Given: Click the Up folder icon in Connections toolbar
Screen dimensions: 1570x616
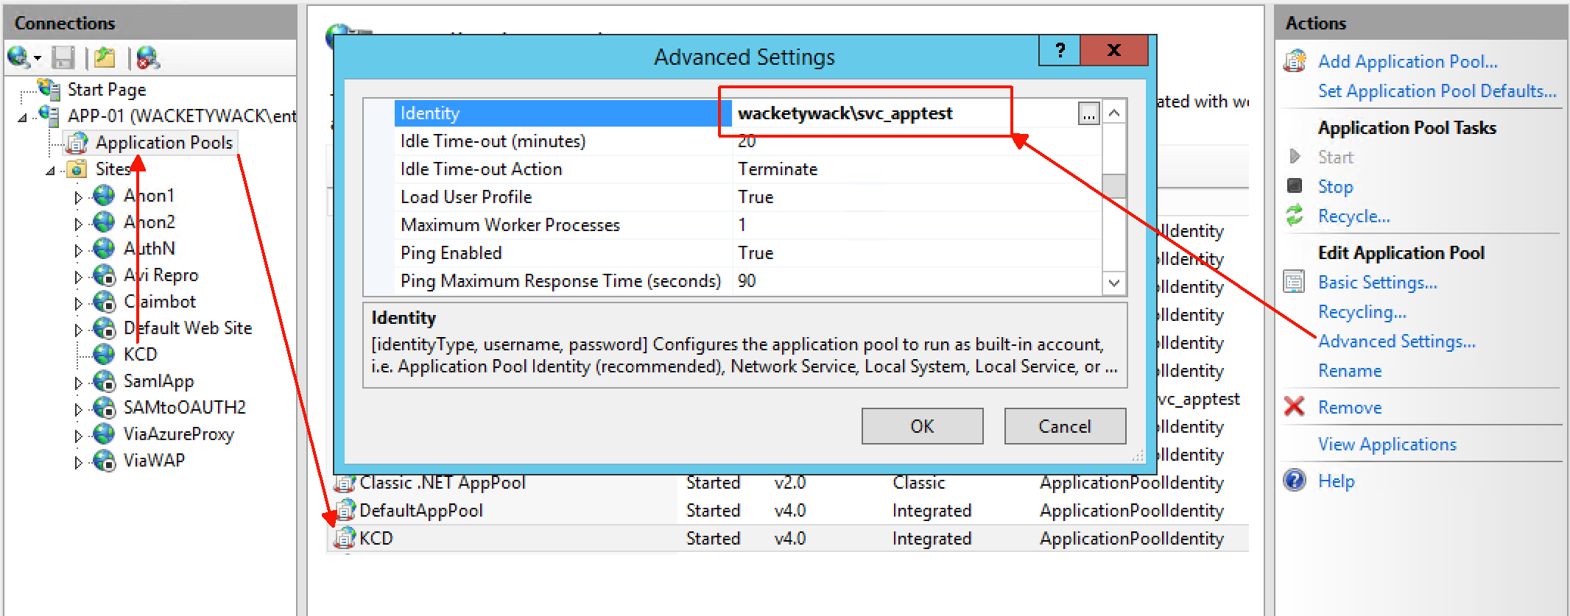Looking at the screenshot, I should coord(105,57).
